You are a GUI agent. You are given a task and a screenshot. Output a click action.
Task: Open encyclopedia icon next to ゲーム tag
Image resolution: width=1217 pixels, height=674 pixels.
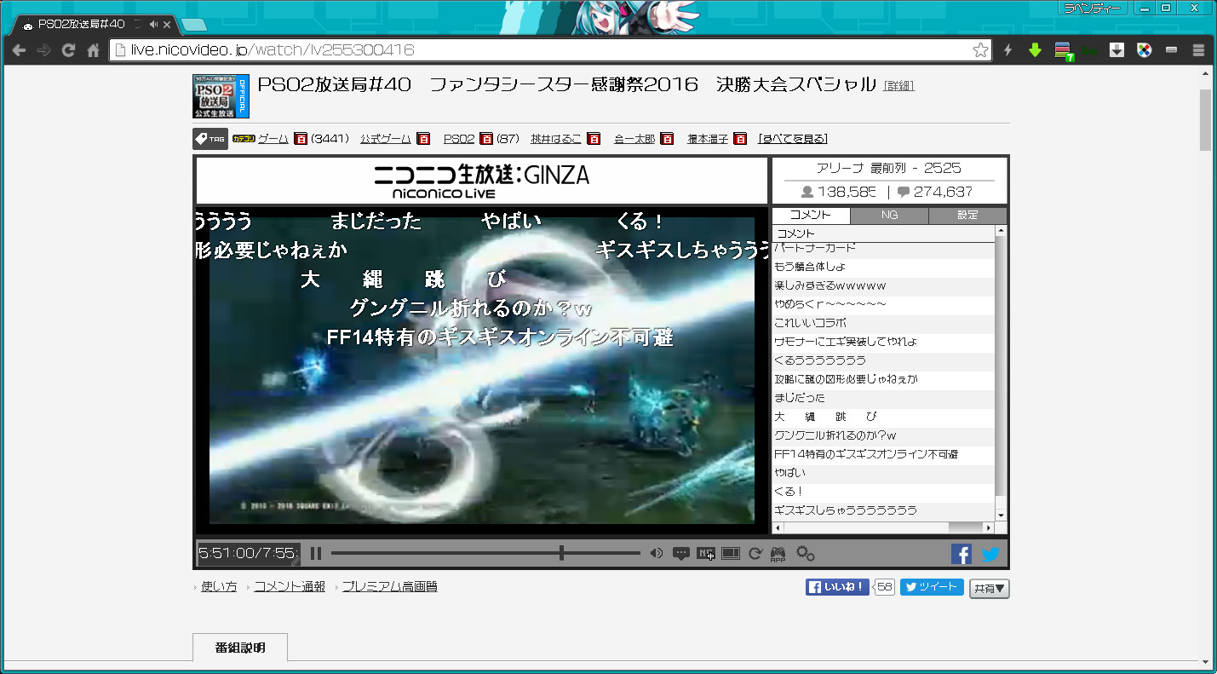point(300,139)
